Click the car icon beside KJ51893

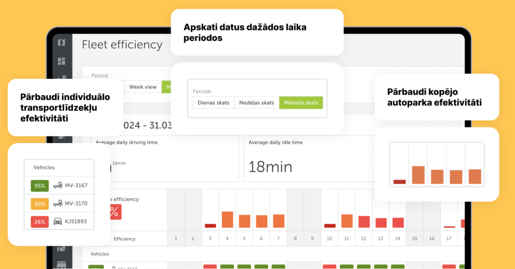[x=58, y=221]
